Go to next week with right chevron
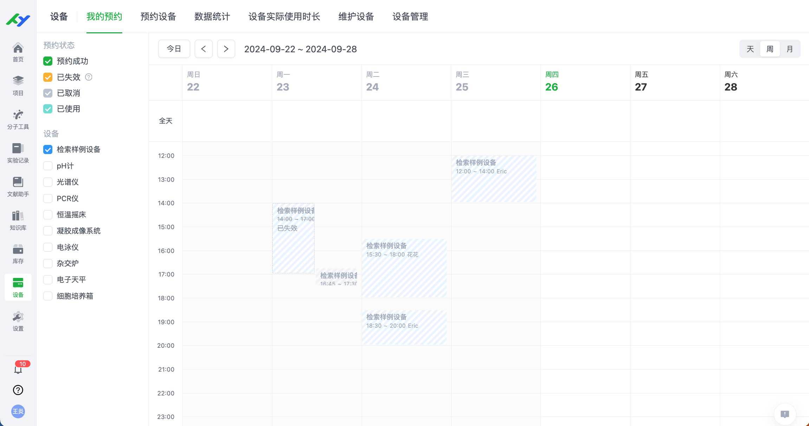The image size is (809, 426). point(226,49)
